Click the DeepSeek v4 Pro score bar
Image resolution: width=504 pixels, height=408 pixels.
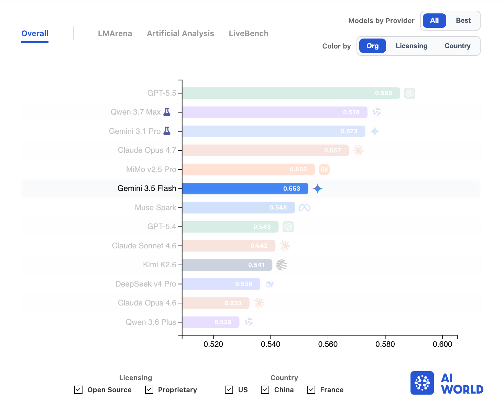coord(221,284)
